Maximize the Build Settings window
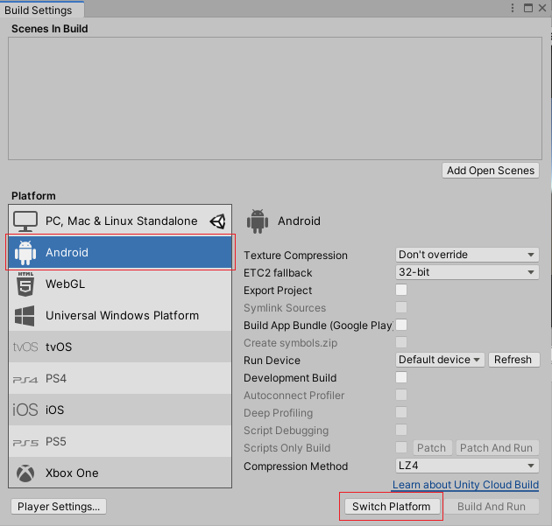 click(528, 8)
